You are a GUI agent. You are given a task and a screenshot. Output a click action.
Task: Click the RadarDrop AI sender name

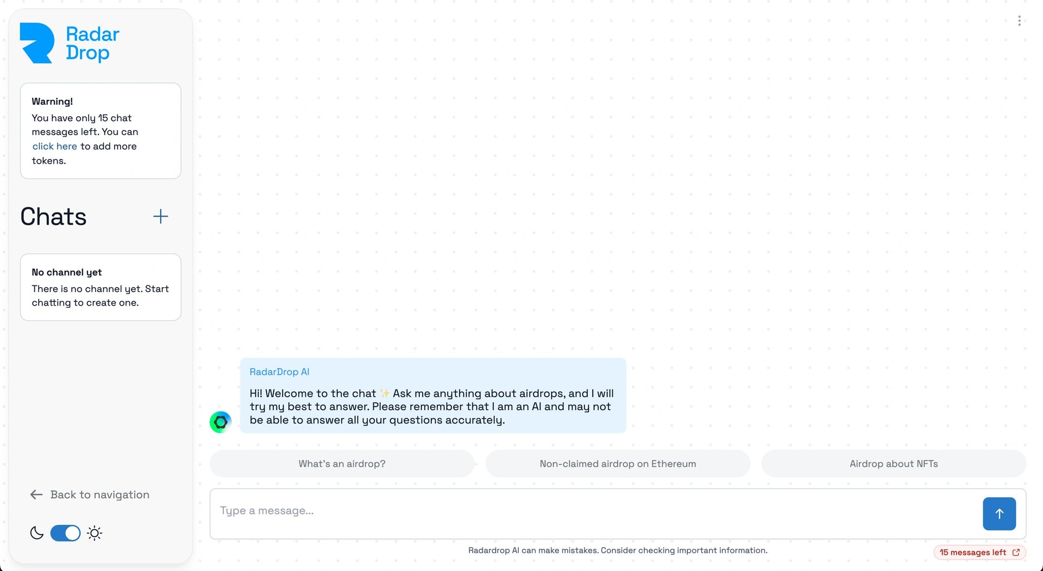(279, 372)
